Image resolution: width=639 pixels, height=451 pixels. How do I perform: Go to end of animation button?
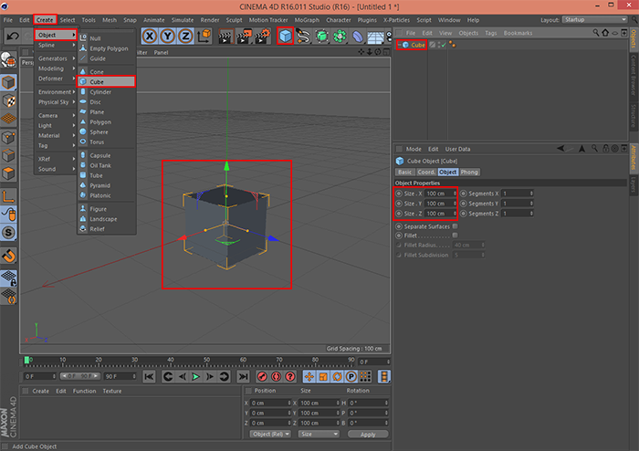pos(244,377)
